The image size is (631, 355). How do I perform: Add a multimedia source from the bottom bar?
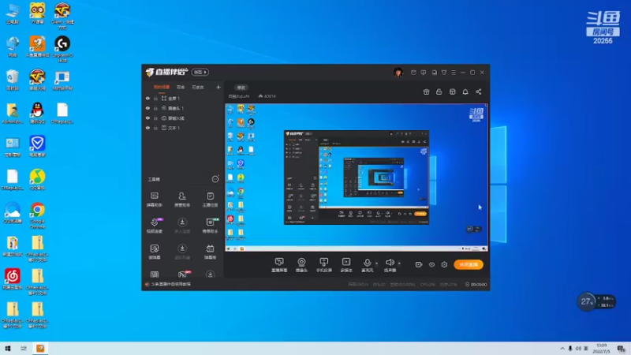point(346,265)
